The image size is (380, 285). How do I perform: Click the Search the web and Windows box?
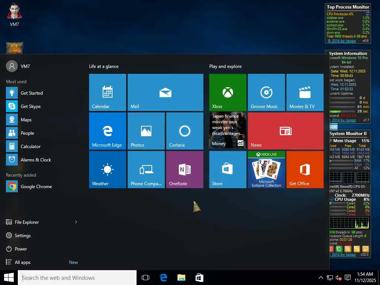[x=77, y=278]
